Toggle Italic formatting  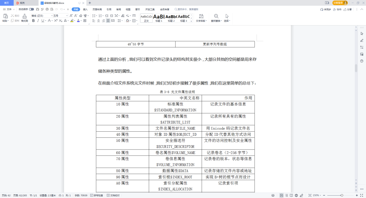(x=38, y=21)
